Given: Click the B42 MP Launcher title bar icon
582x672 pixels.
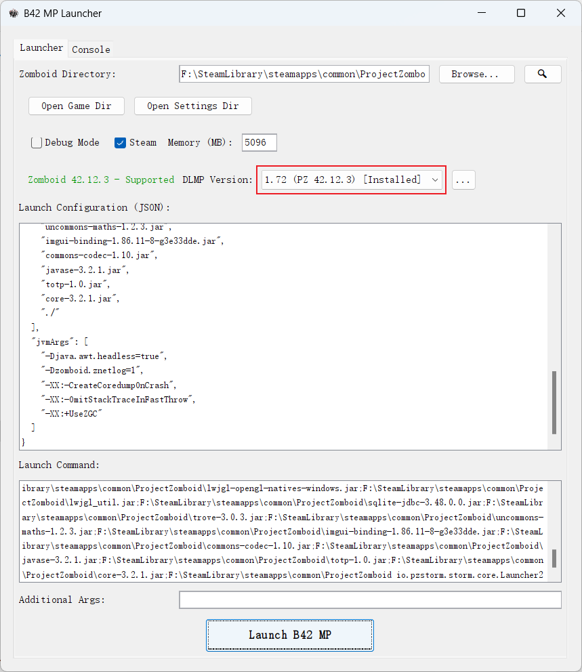Looking at the screenshot, I should (x=14, y=14).
